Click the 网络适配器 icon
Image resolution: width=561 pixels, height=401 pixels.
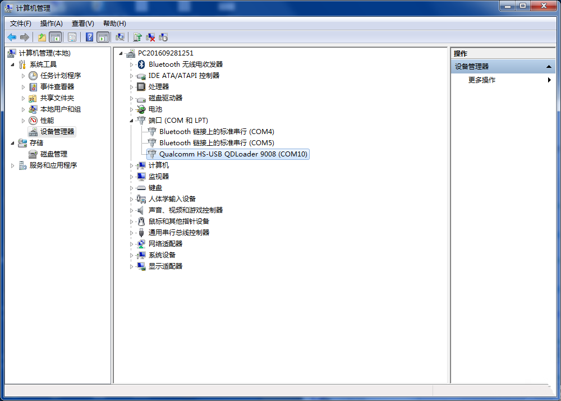(141, 244)
